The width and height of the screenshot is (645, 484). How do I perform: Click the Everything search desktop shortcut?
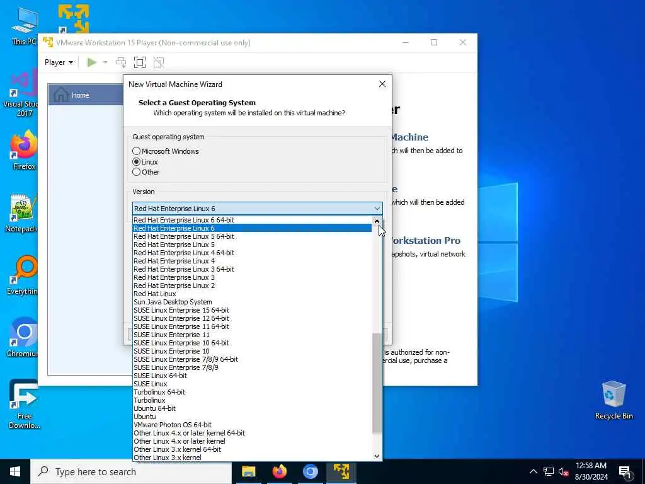(x=22, y=276)
